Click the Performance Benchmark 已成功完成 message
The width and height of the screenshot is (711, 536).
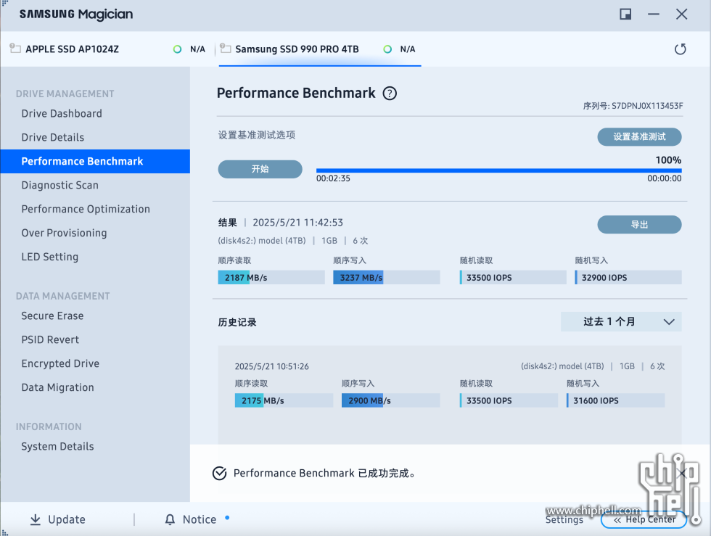coord(324,474)
